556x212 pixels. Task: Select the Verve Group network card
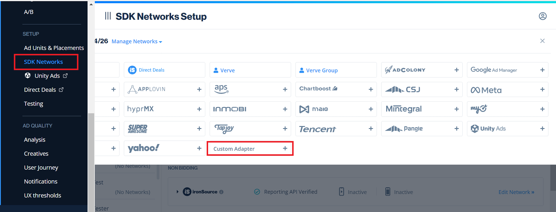[x=336, y=70]
